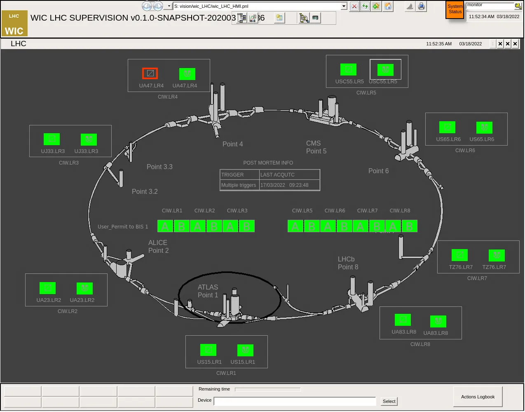Select the UJ33.LR3 green magnet icon
525x412 pixels.
click(89, 139)
